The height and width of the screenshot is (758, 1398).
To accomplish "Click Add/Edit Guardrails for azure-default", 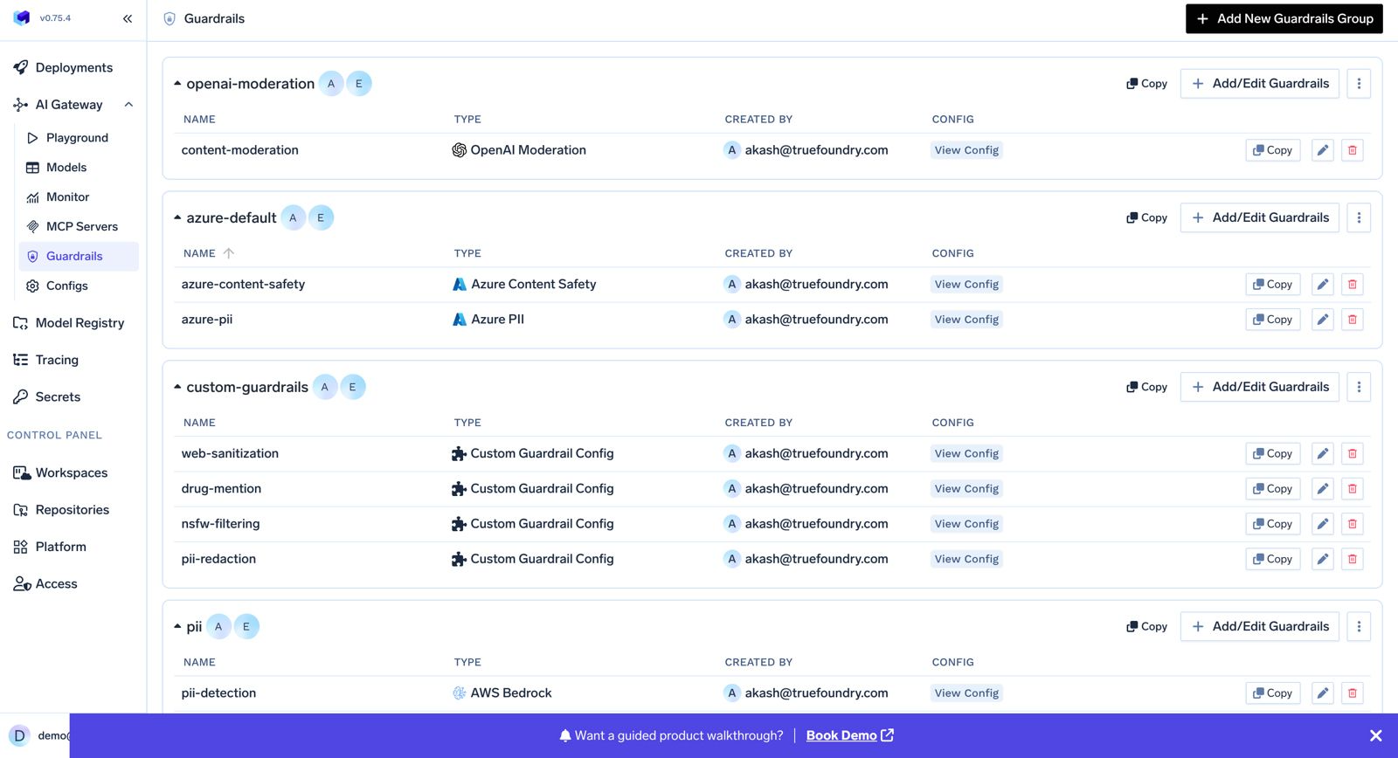I will point(1259,218).
